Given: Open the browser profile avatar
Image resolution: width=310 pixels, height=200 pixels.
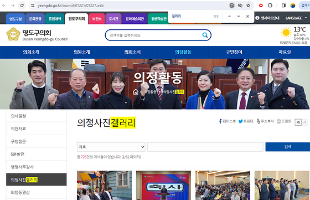Looking at the screenshot, I should [x=293, y=6].
